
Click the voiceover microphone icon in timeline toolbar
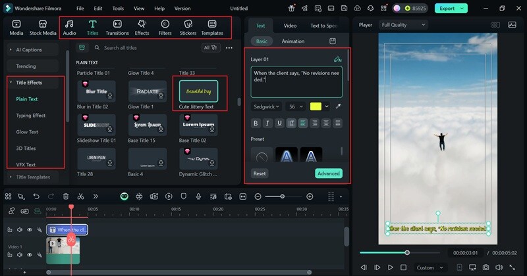[x=198, y=196]
